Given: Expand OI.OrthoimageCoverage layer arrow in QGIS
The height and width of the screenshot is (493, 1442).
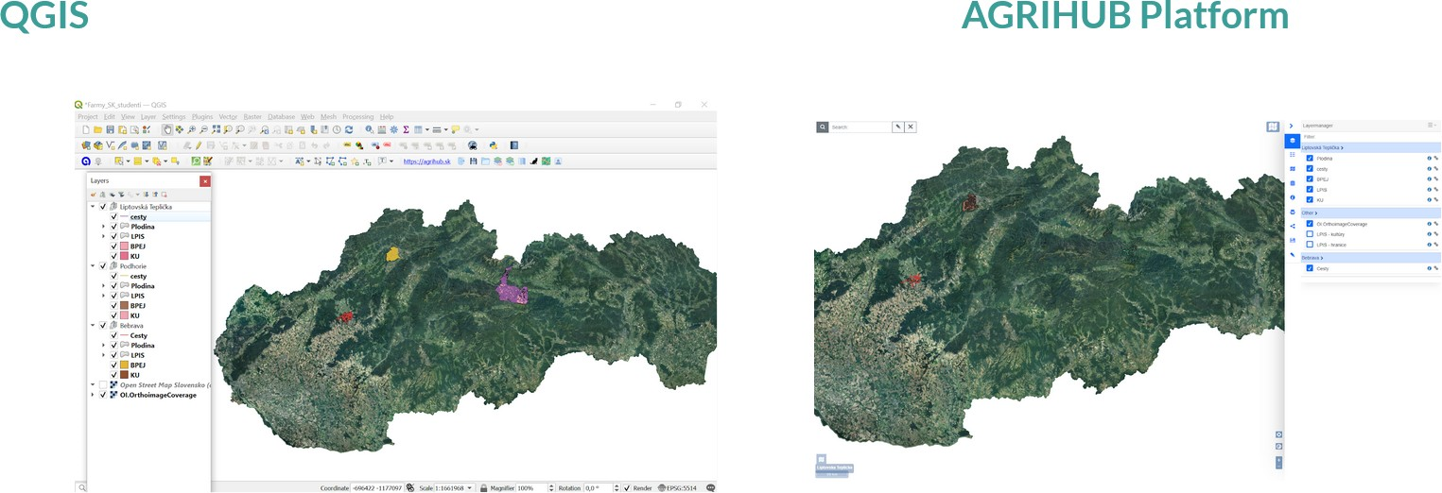Looking at the screenshot, I should click(x=93, y=395).
